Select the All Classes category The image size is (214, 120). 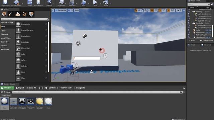pos(5,50)
